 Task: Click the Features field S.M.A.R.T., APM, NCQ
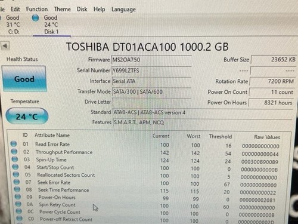[202, 122]
